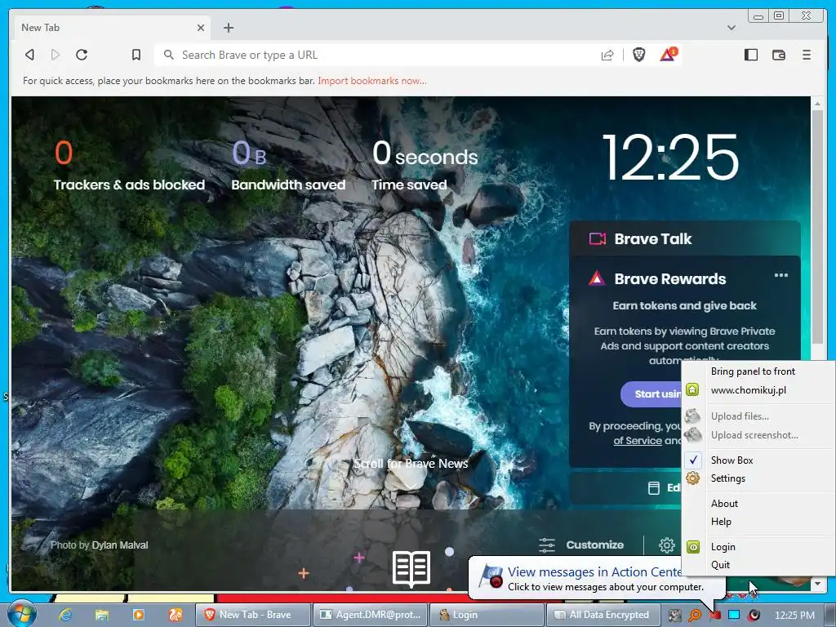The height and width of the screenshot is (627, 836).
Task: Launch Internet Explorer from the taskbar
Action: tap(65, 615)
